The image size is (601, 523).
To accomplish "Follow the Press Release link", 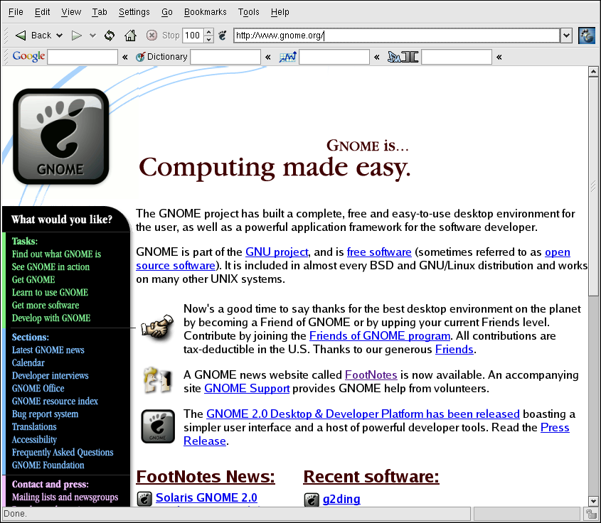I will pos(555,428).
